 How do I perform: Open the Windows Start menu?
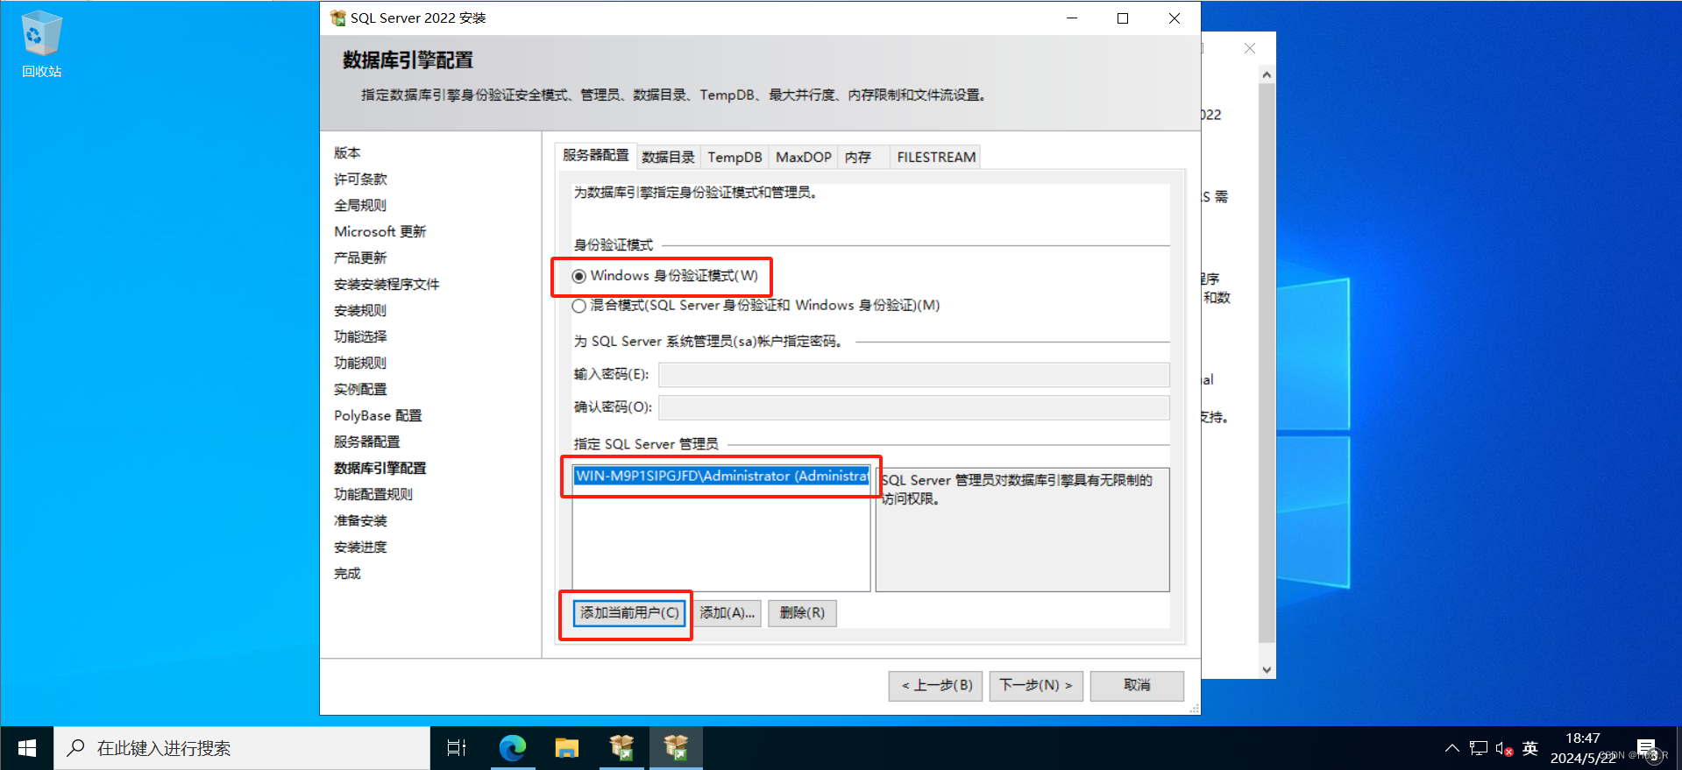click(26, 748)
